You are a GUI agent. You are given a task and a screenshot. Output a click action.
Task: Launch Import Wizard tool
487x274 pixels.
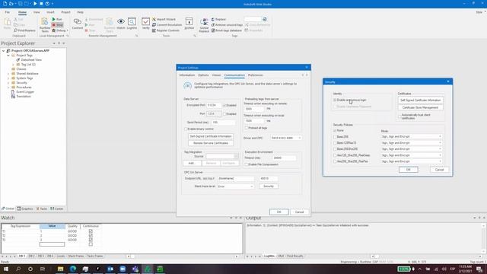click(164, 19)
